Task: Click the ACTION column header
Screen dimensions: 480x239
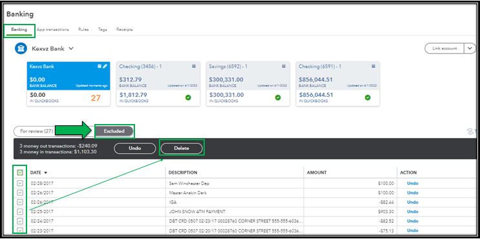Action: pyautogui.click(x=408, y=172)
